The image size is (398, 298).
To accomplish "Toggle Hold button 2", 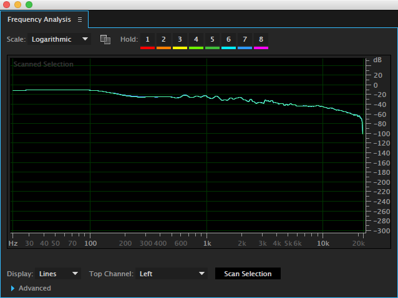I will (x=163, y=41).
